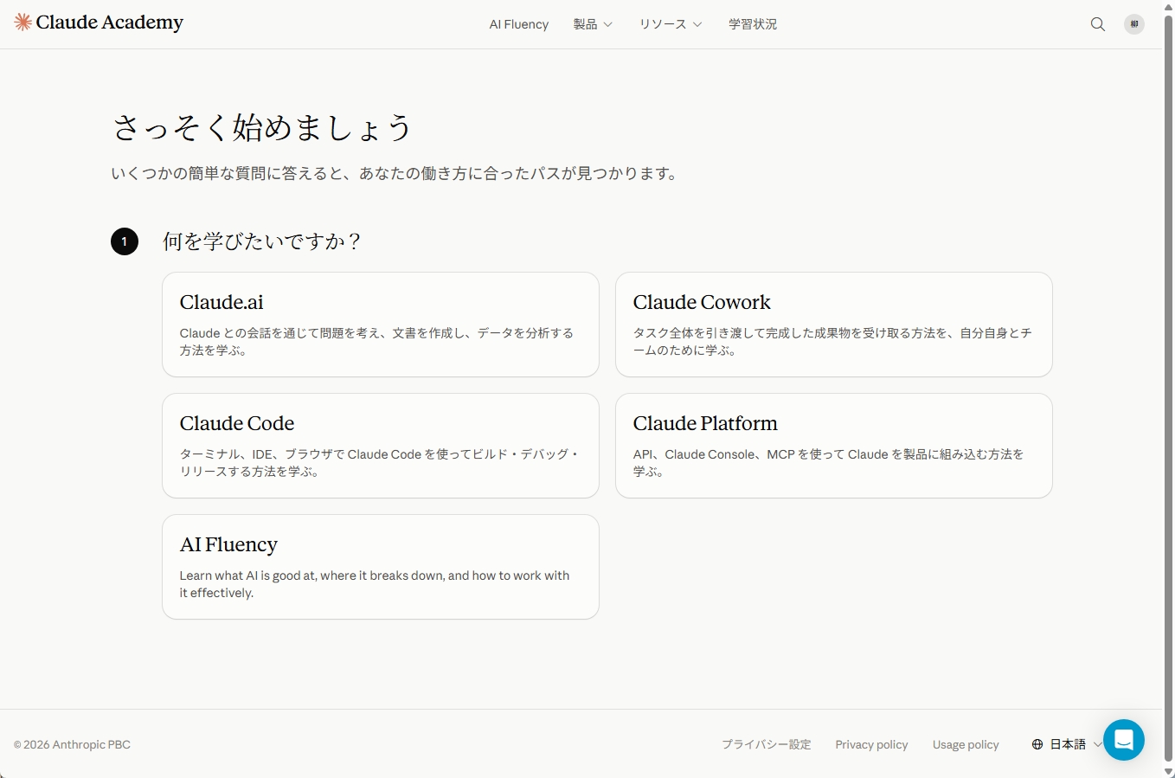1175x778 pixels.
Task: Click the Claude Academy home title
Action: point(110,23)
